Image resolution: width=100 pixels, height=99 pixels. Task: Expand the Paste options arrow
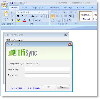click(6, 20)
